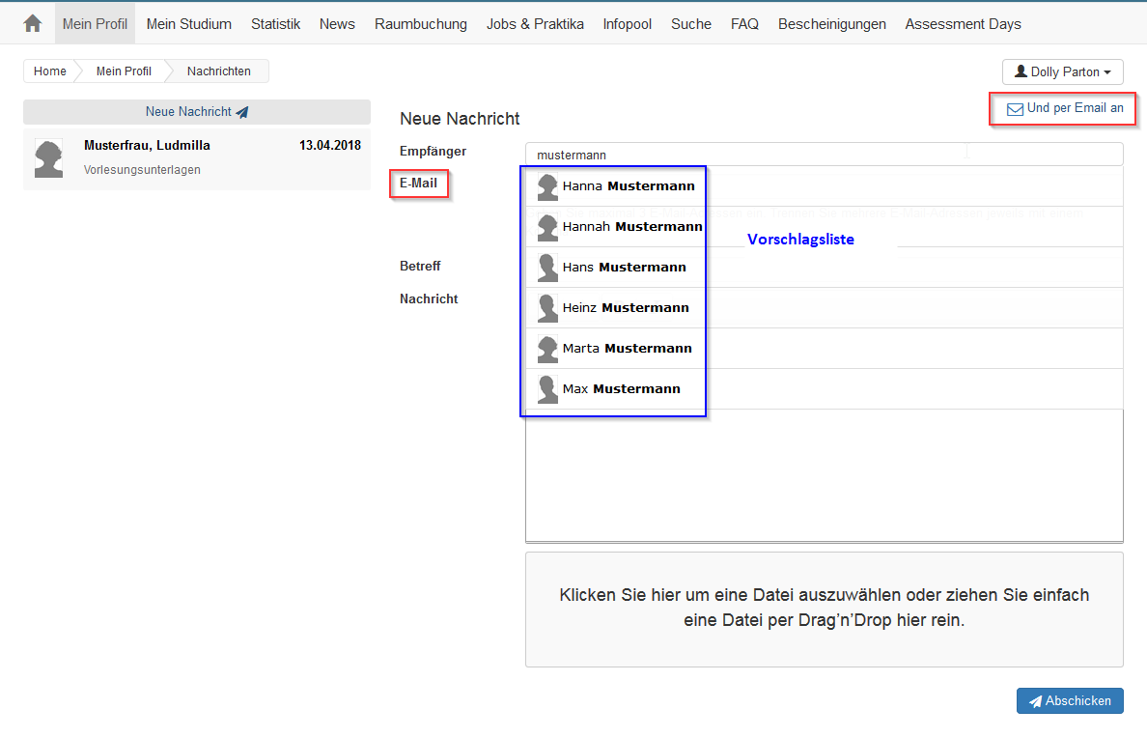Click Ludmilla Musterfrau's avatar in message list
This screenshot has height=738, width=1147.
[48, 157]
